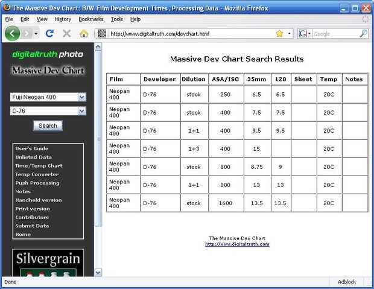The image size is (374, 289).
Task: Click the Firefox logo in title bar
Action: (7, 8)
